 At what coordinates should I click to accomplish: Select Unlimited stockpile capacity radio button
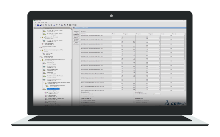(82, 100)
